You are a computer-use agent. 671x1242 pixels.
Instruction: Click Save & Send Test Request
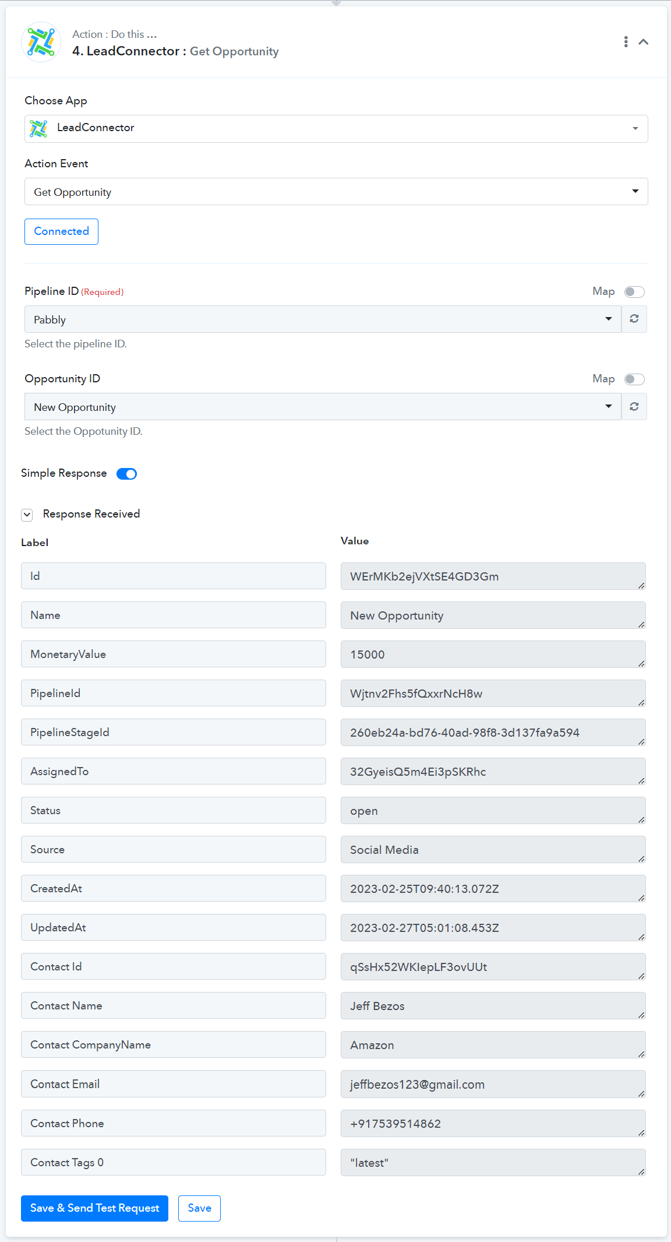coord(94,1208)
